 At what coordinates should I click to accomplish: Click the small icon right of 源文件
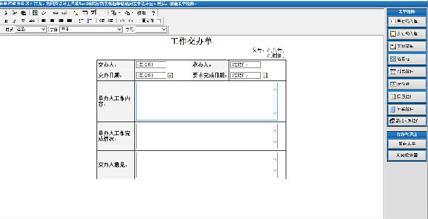coord(158,21)
